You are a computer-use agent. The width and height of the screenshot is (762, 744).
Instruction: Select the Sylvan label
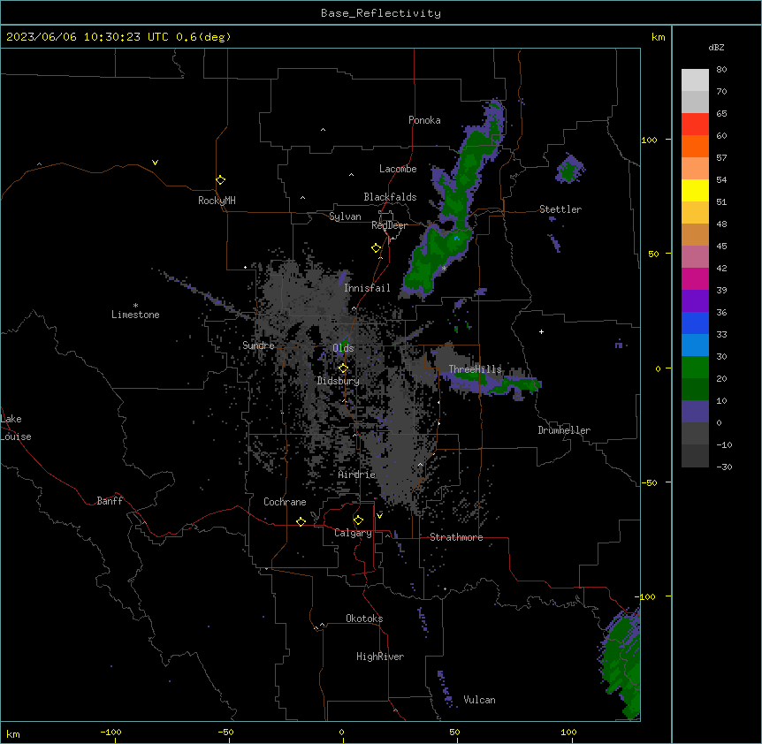(x=345, y=216)
